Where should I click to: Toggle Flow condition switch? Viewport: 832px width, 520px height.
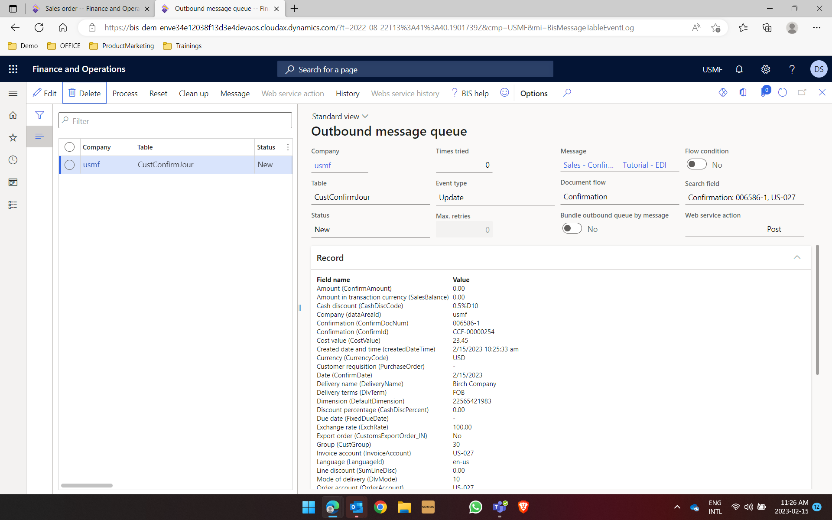click(x=696, y=165)
